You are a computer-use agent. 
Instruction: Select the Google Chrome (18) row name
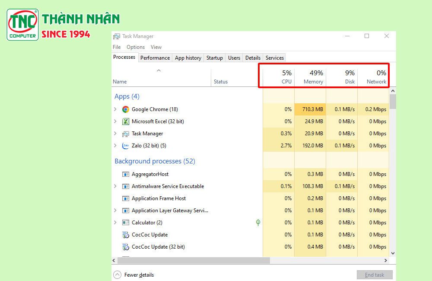tap(155, 109)
